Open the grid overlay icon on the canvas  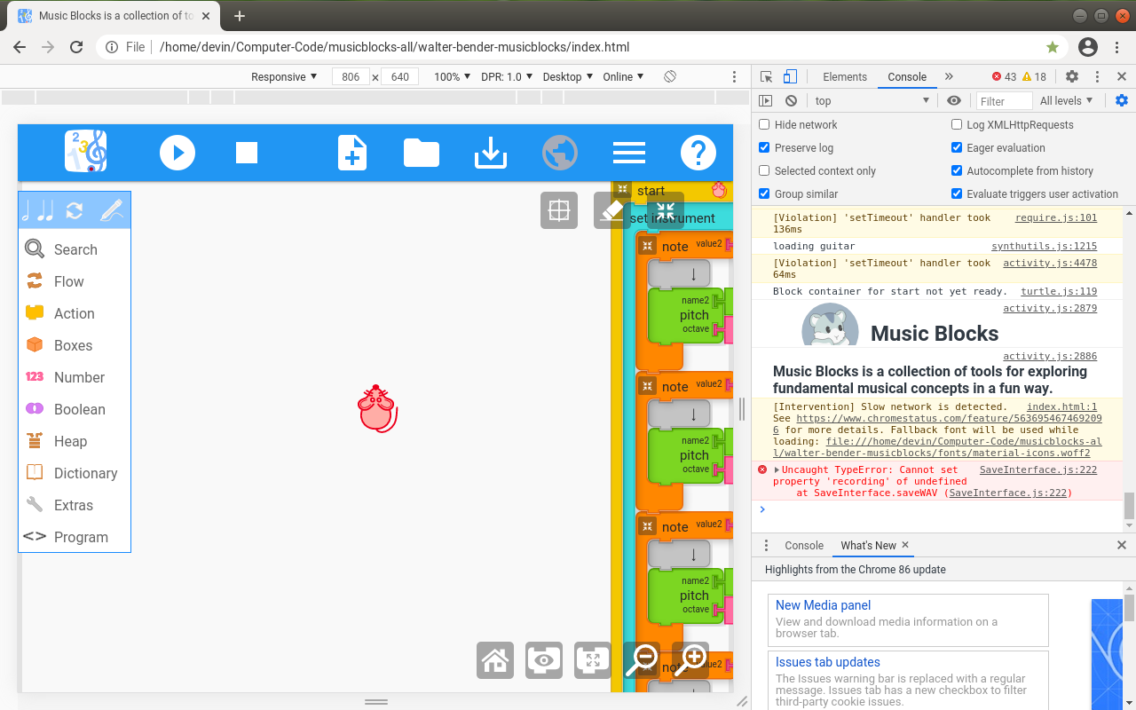[558, 210]
